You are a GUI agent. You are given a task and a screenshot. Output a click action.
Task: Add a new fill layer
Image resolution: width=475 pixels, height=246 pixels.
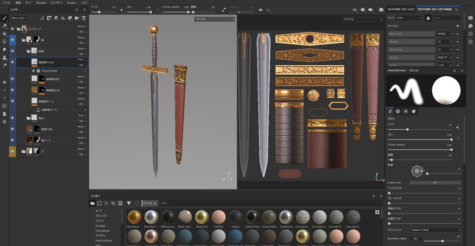(63, 18)
